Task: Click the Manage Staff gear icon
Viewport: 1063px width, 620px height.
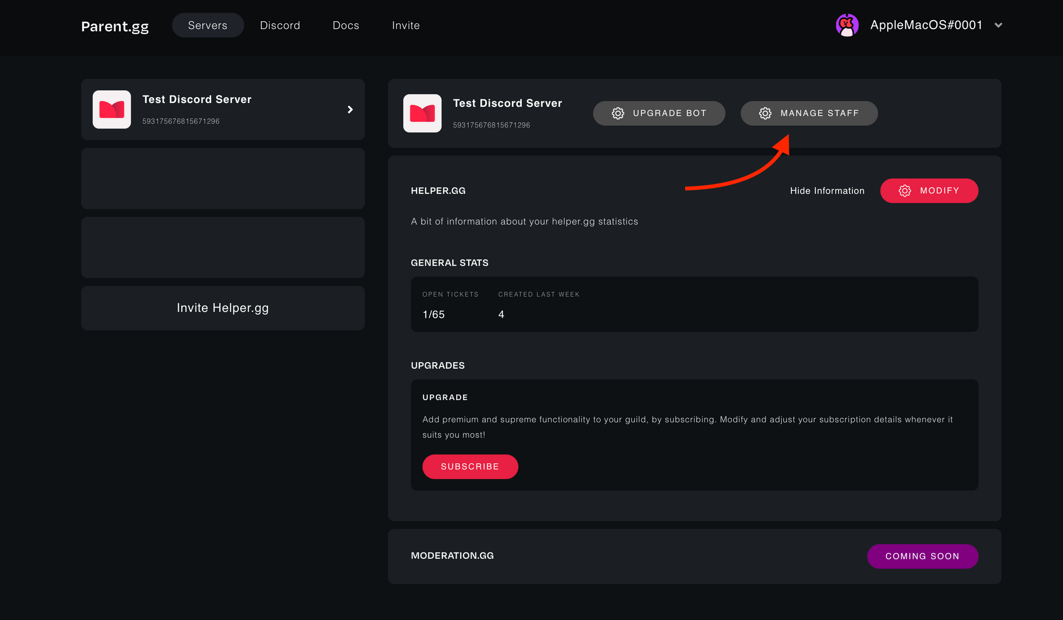Action: pyautogui.click(x=765, y=113)
